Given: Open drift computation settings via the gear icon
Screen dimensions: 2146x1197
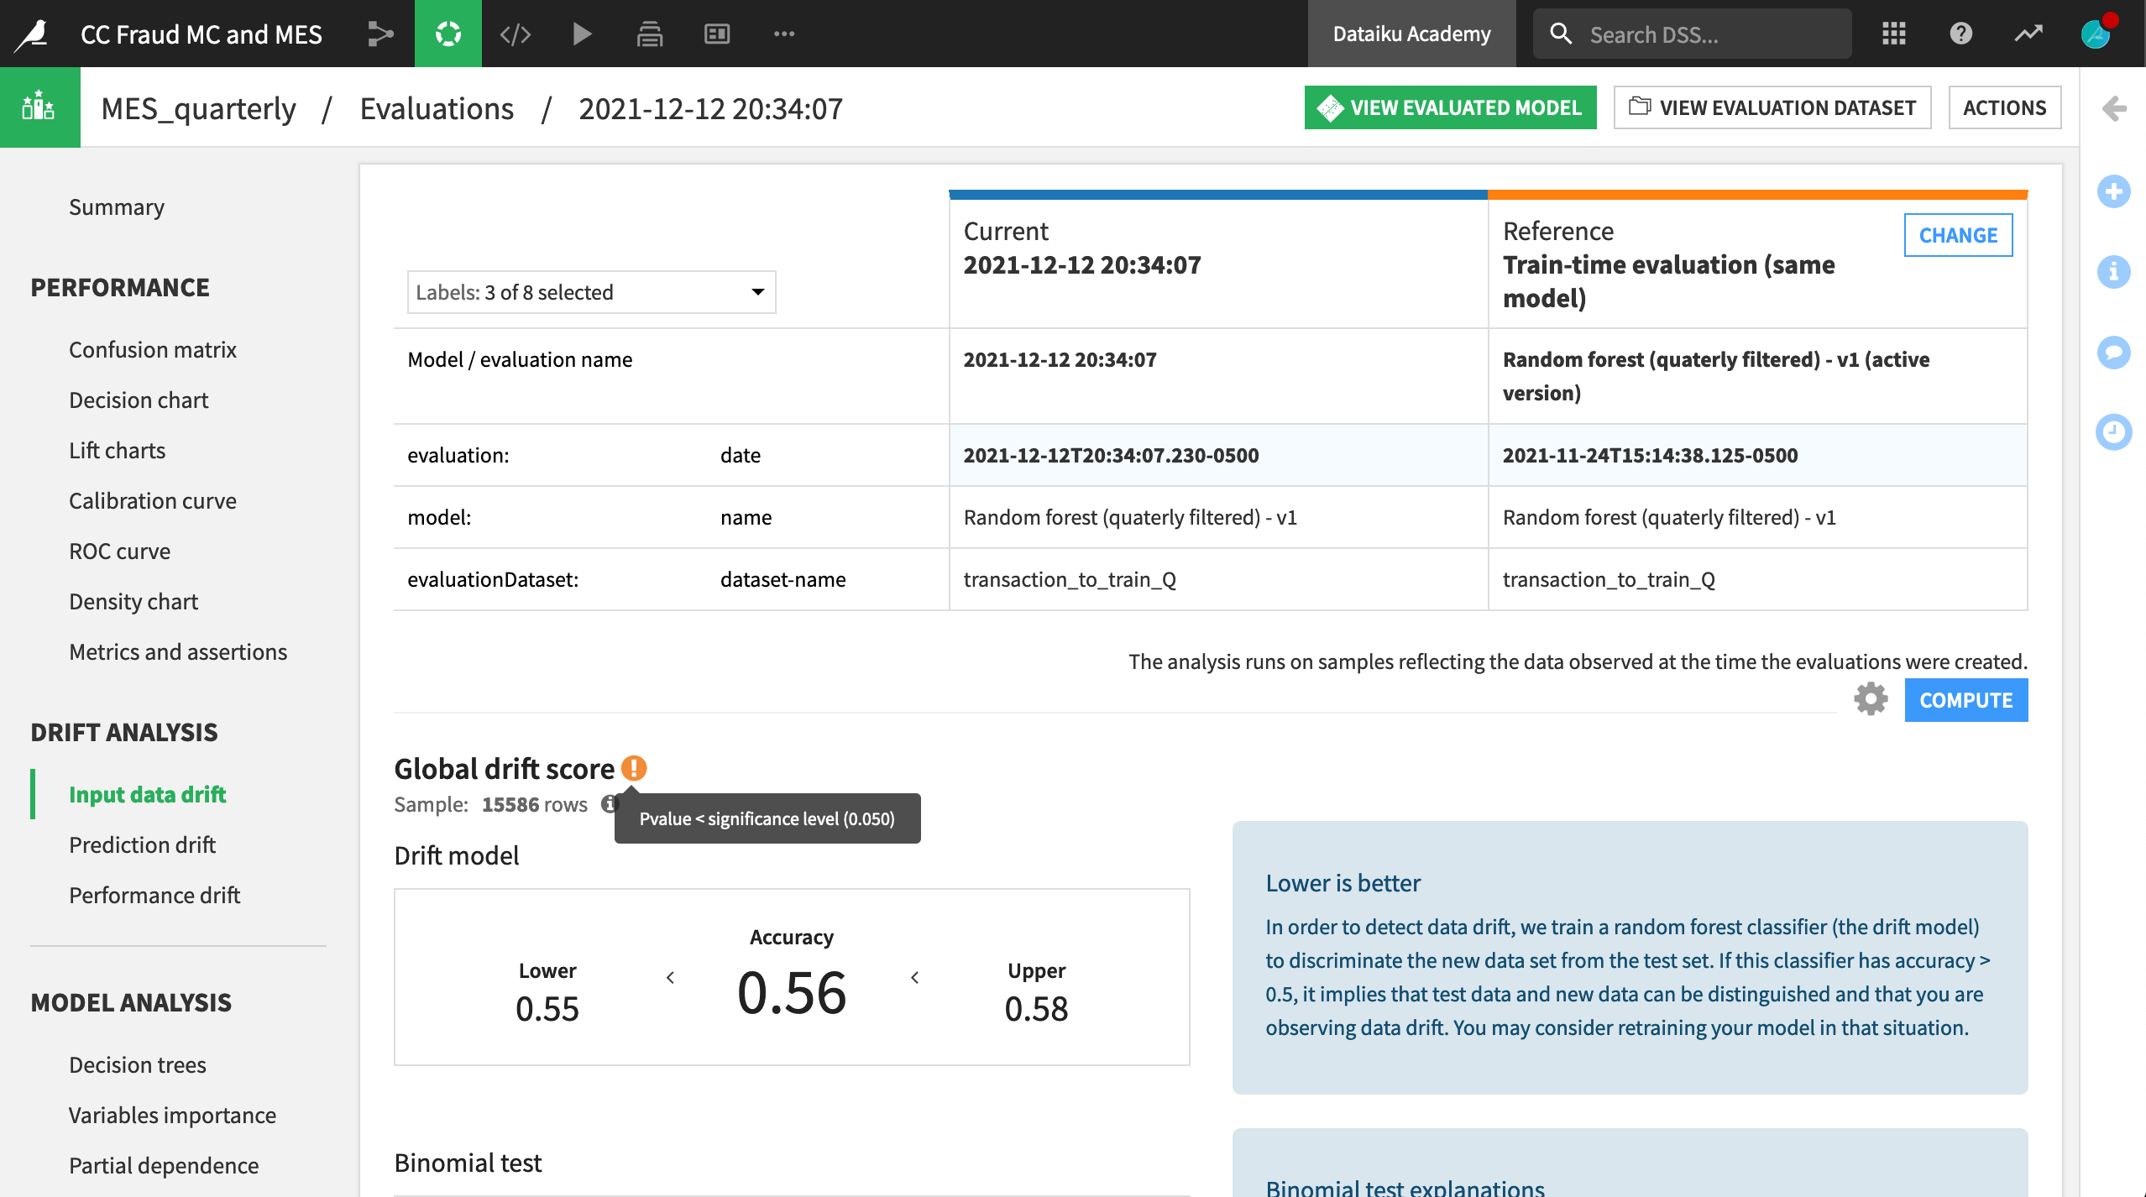Looking at the screenshot, I should point(1870,699).
